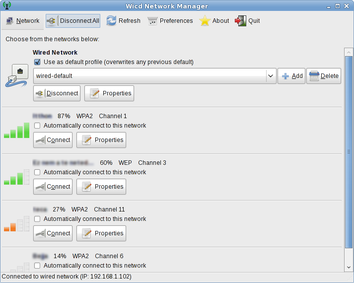Viewport: 354px width, 283px height.
Task: Click the '14%' signal strength text
Action: pos(60,256)
